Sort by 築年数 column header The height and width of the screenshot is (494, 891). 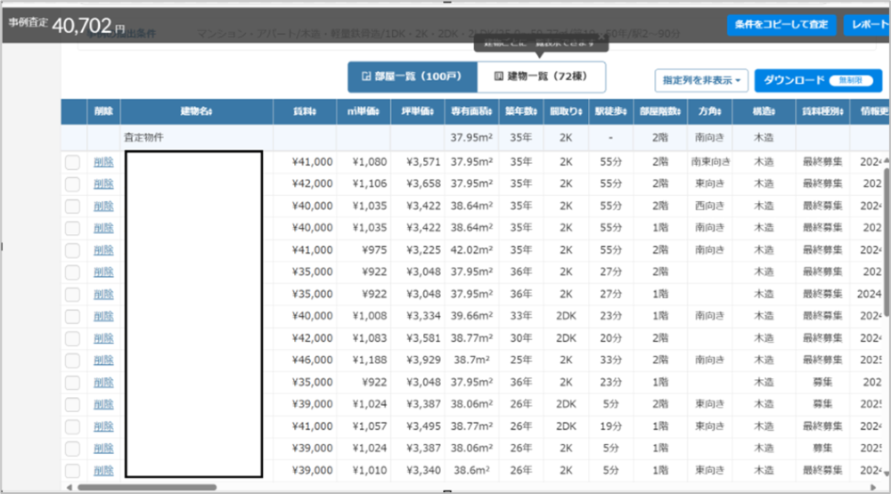[521, 111]
